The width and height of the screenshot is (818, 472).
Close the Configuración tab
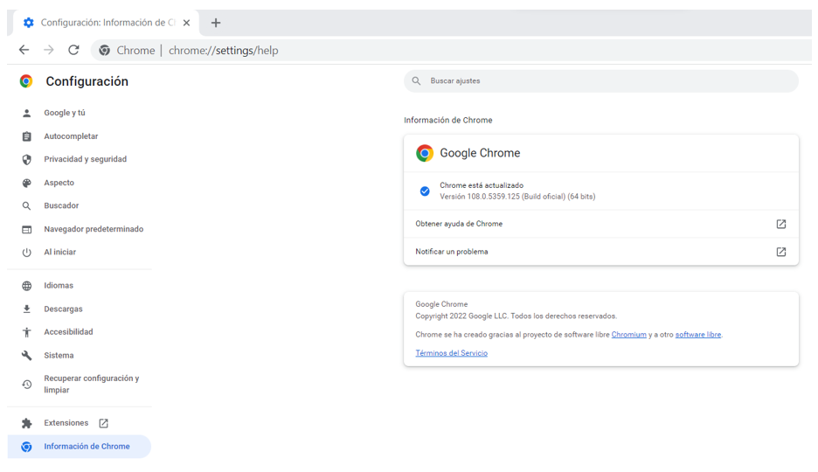186,23
